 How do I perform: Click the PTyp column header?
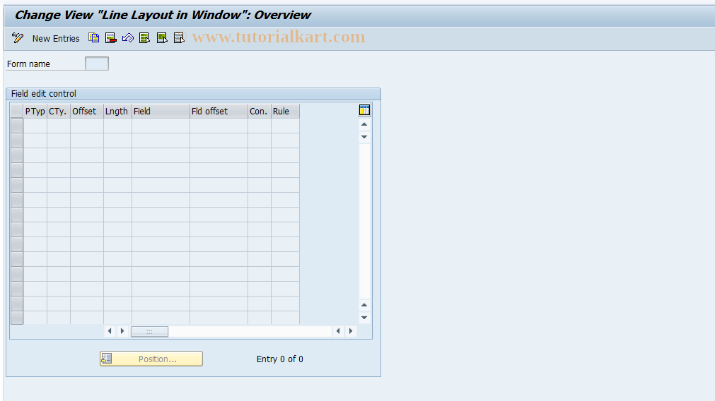pos(35,111)
